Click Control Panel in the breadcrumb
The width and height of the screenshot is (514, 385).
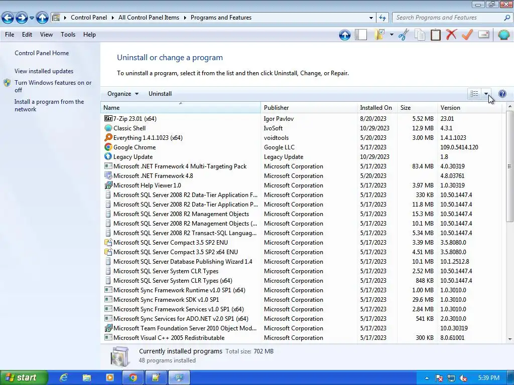pos(89,18)
